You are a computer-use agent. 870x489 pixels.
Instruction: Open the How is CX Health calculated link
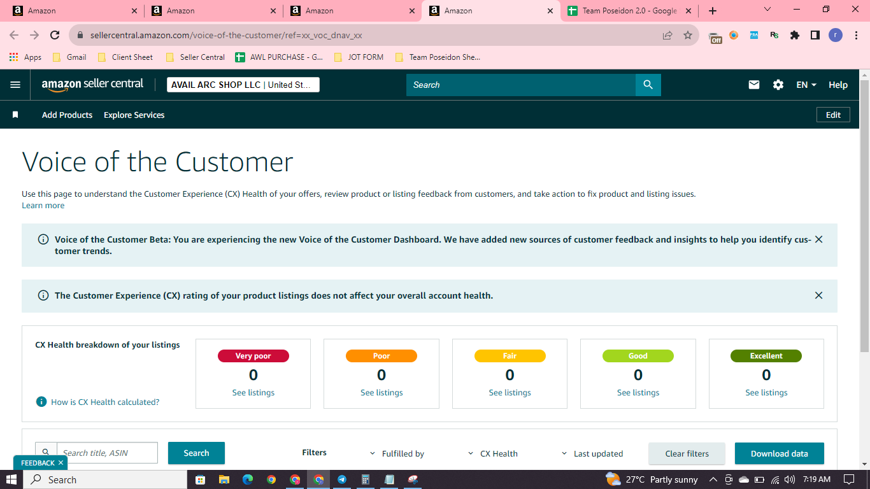tap(105, 402)
